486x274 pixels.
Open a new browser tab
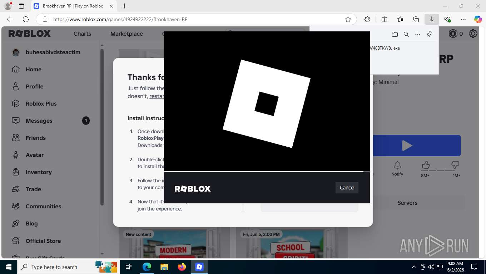pyautogui.click(x=124, y=6)
